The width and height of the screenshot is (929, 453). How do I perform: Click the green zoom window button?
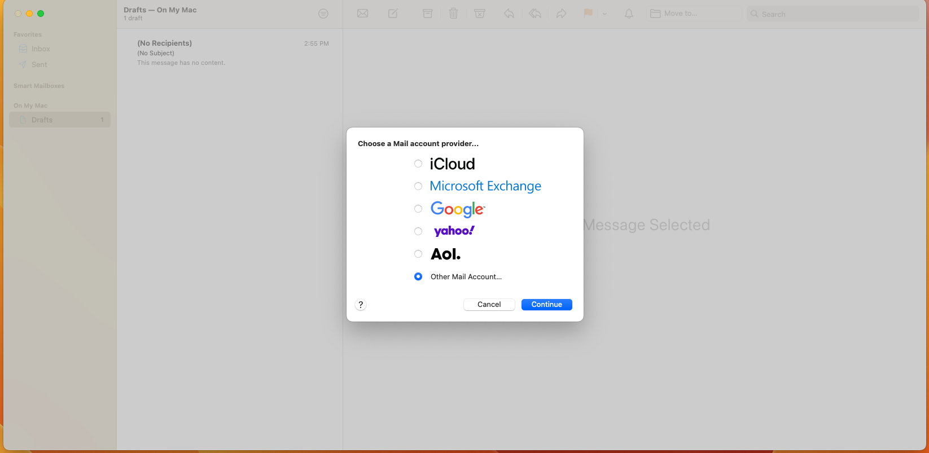[x=41, y=14]
